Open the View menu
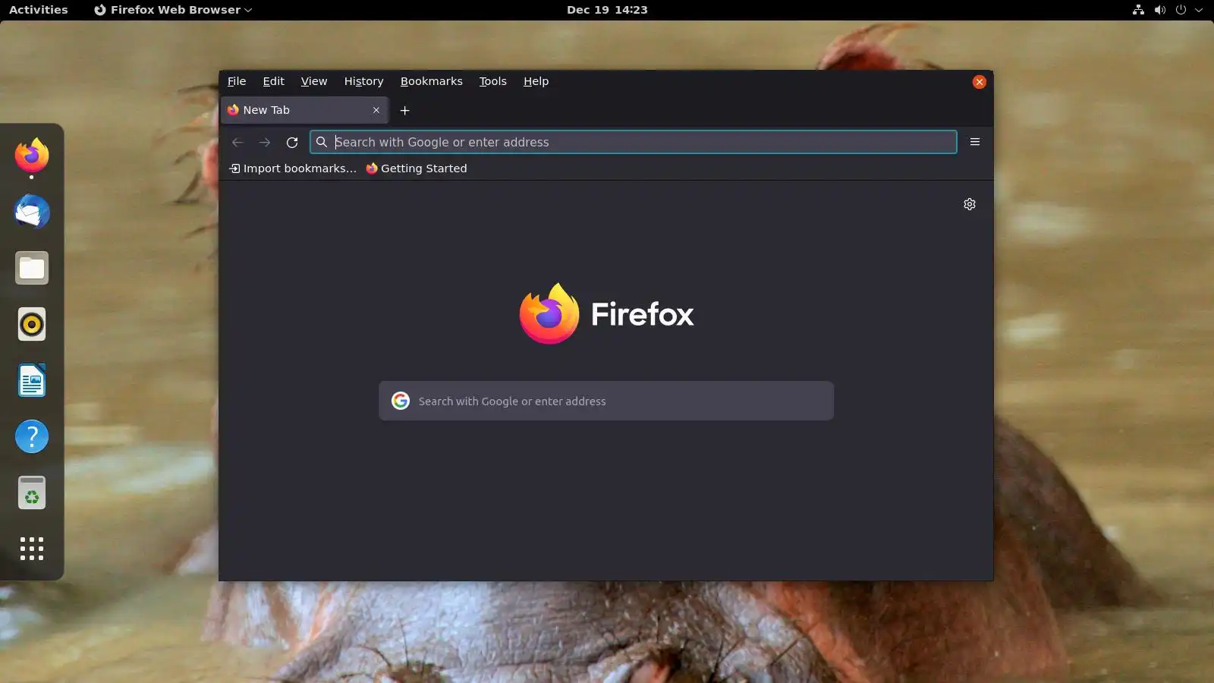 [314, 81]
